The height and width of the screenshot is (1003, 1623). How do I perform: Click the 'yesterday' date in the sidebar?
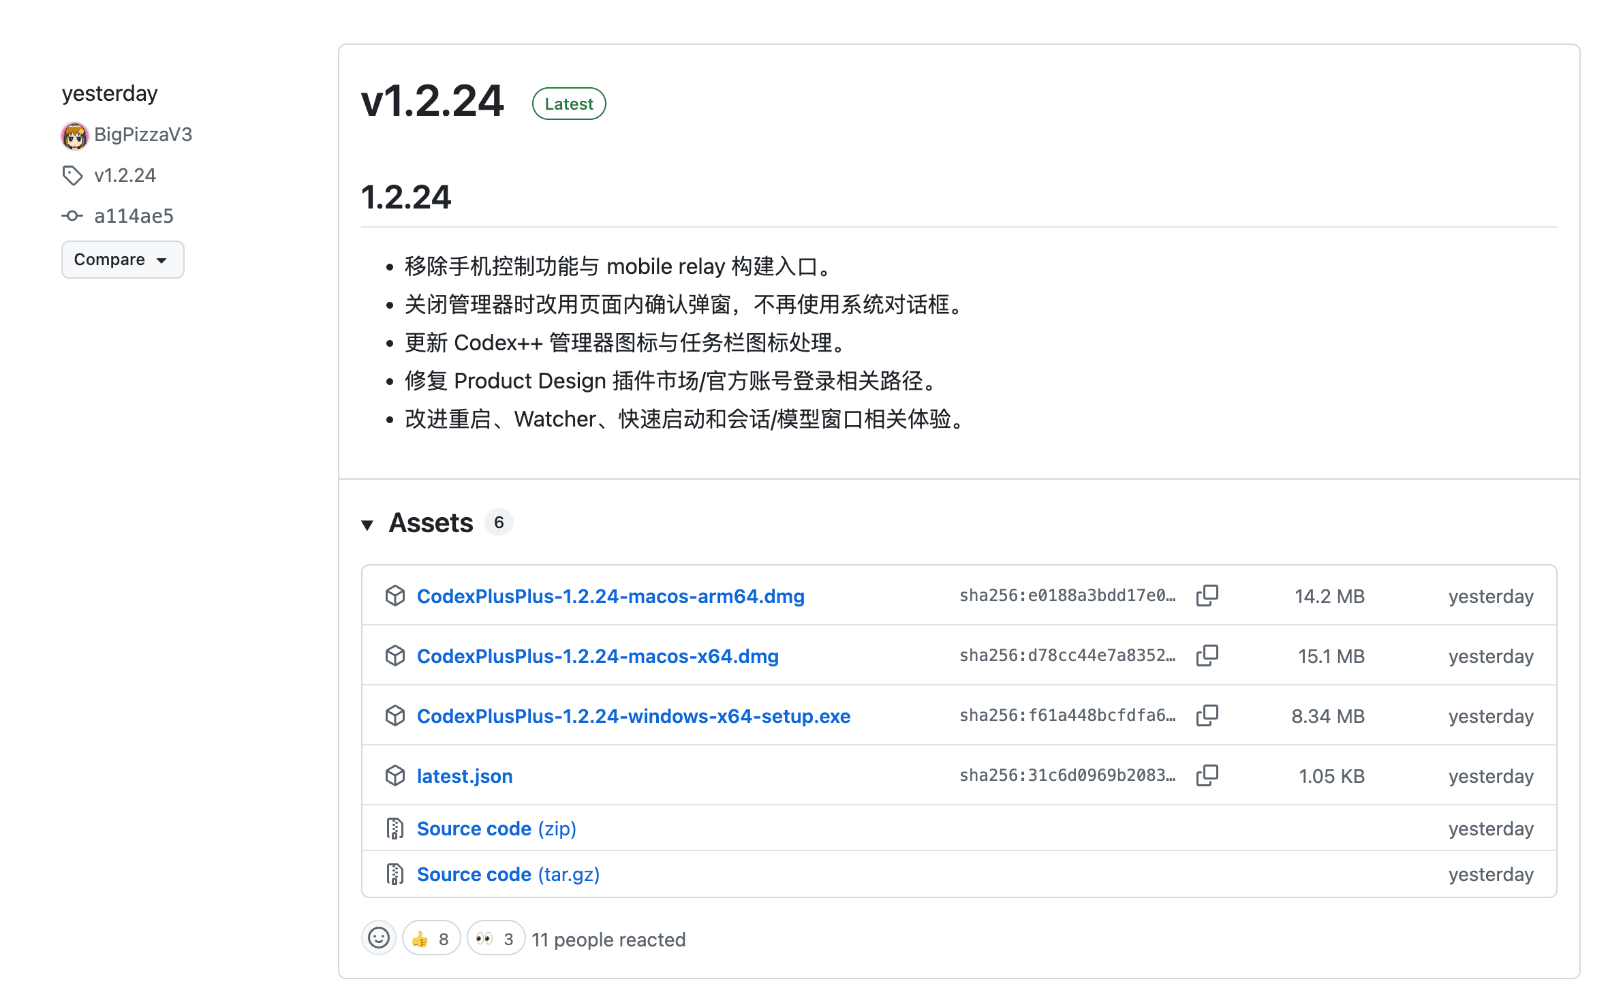[x=110, y=93]
